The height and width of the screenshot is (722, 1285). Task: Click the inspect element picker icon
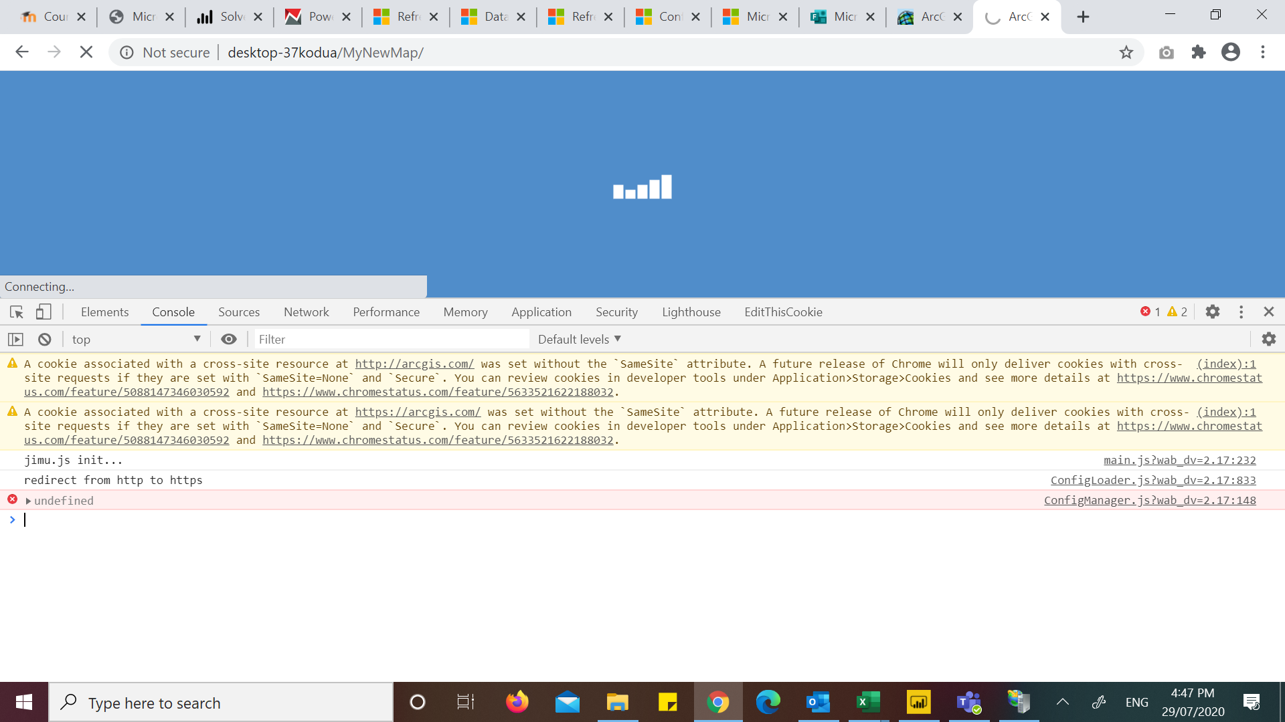[x=17, y=312]
